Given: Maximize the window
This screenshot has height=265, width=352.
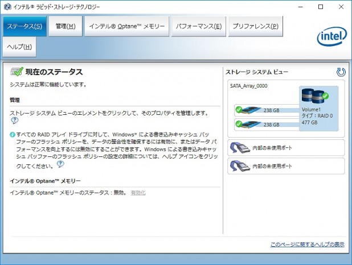Looking at the screenshot, I should (321, 7).
